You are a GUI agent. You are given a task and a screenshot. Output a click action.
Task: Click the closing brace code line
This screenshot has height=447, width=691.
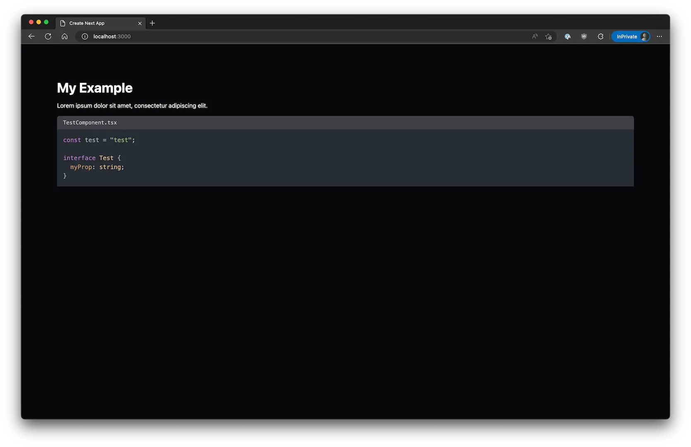pyautogui.click(x=65, y=176)
